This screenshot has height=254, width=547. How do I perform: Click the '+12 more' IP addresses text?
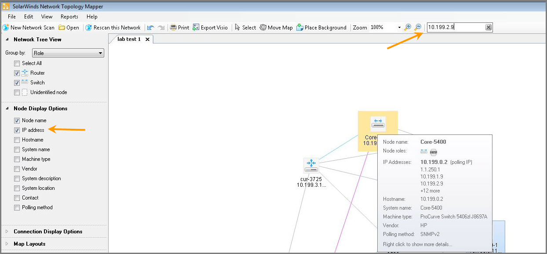click(430, 191)
